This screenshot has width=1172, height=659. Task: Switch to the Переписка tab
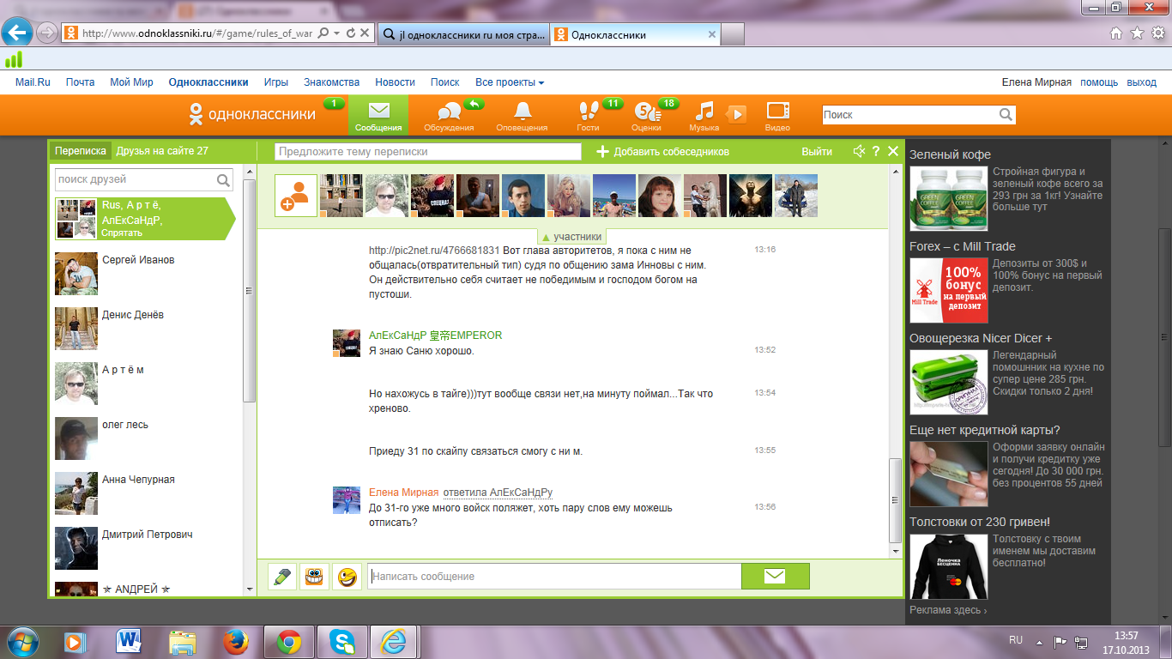(81, 151)
